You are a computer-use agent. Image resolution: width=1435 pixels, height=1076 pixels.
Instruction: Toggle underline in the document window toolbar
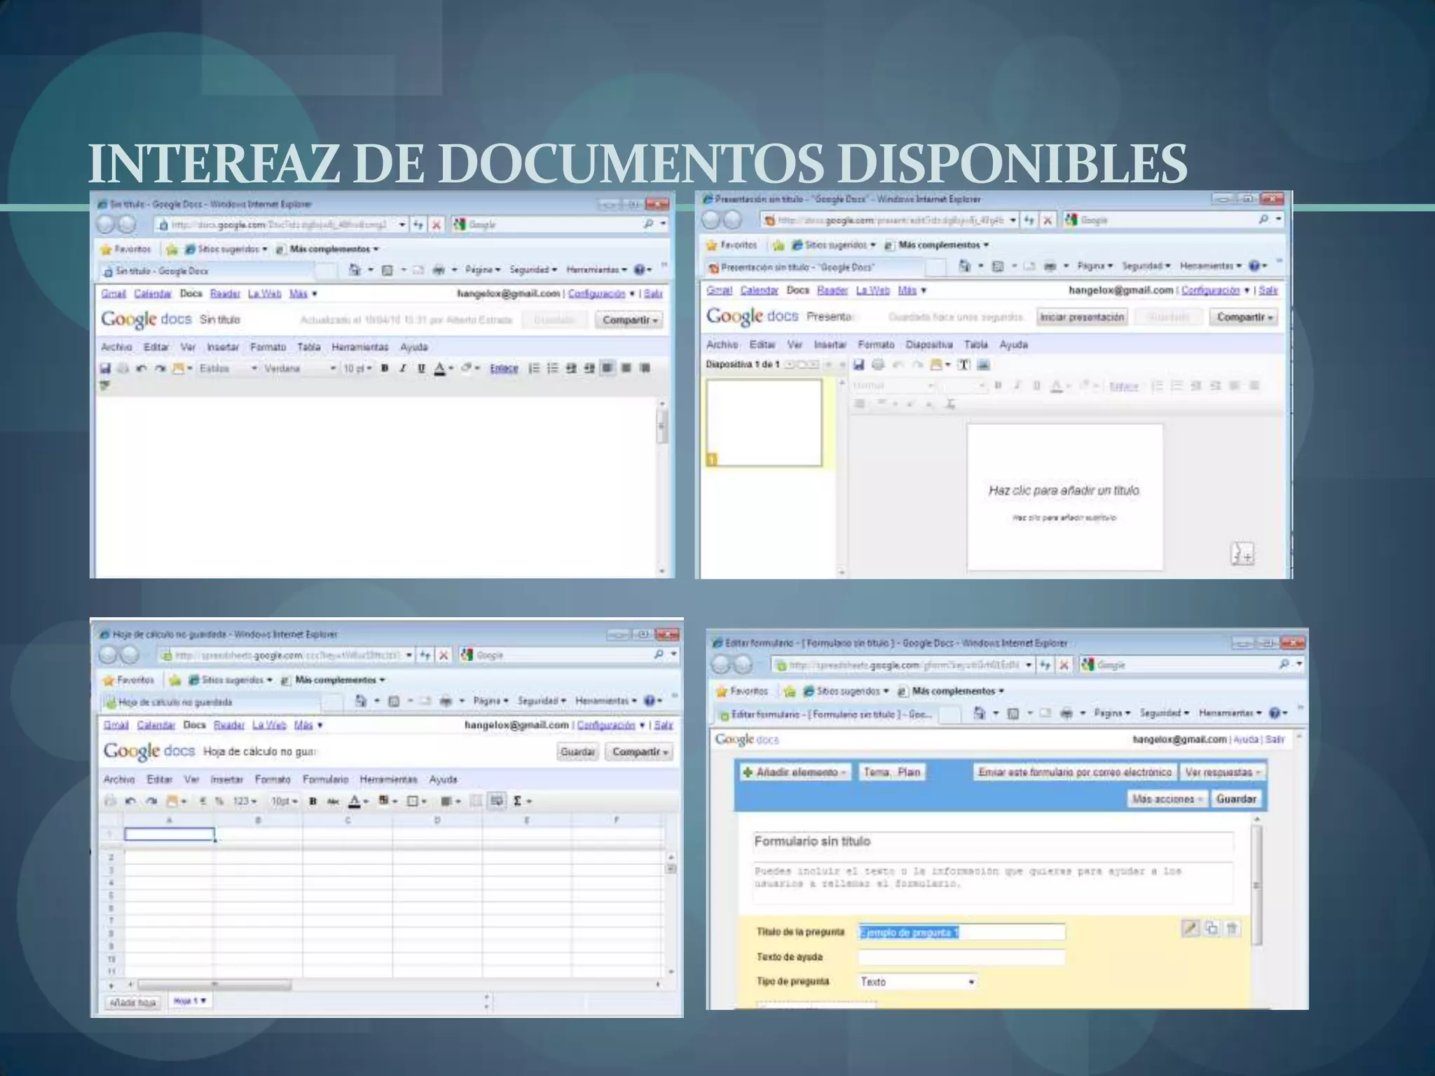(421, 368)
